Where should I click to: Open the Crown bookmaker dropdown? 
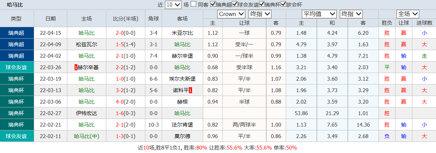(x=232, y=14)
